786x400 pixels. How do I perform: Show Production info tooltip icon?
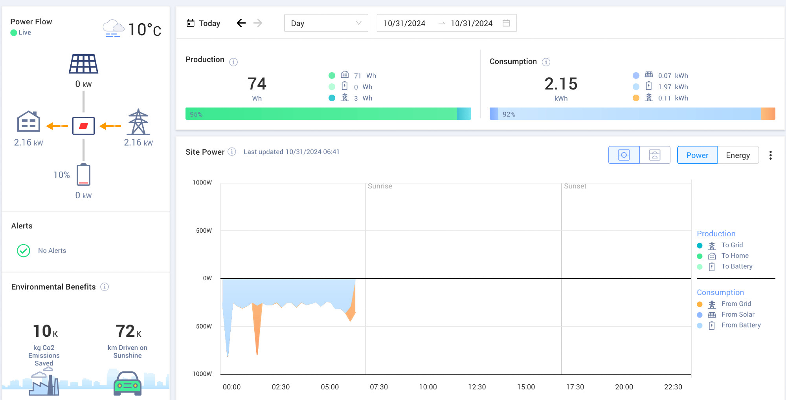point(233,62)
